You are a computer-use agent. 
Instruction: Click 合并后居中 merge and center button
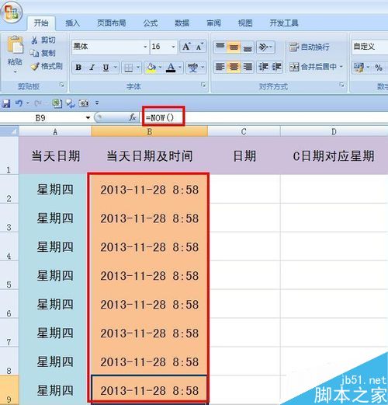316,67
